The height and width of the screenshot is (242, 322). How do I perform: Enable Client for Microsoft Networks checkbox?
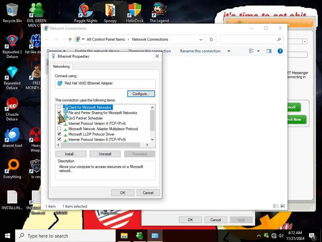tap(59, 107)
